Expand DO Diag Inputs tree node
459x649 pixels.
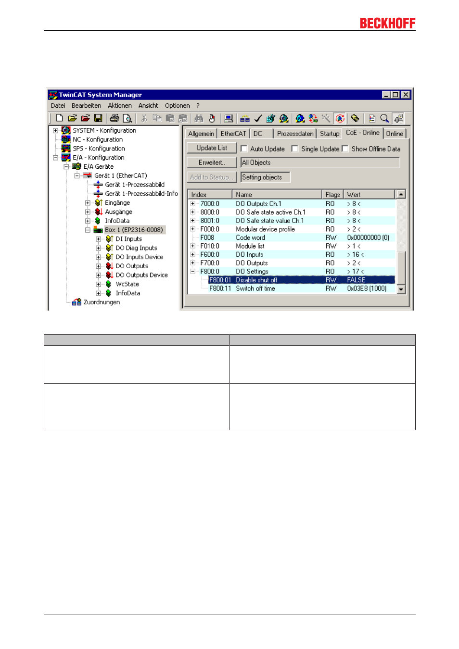click(x=98, y=248)
